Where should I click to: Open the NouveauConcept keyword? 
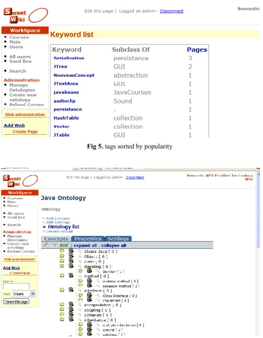74,75
